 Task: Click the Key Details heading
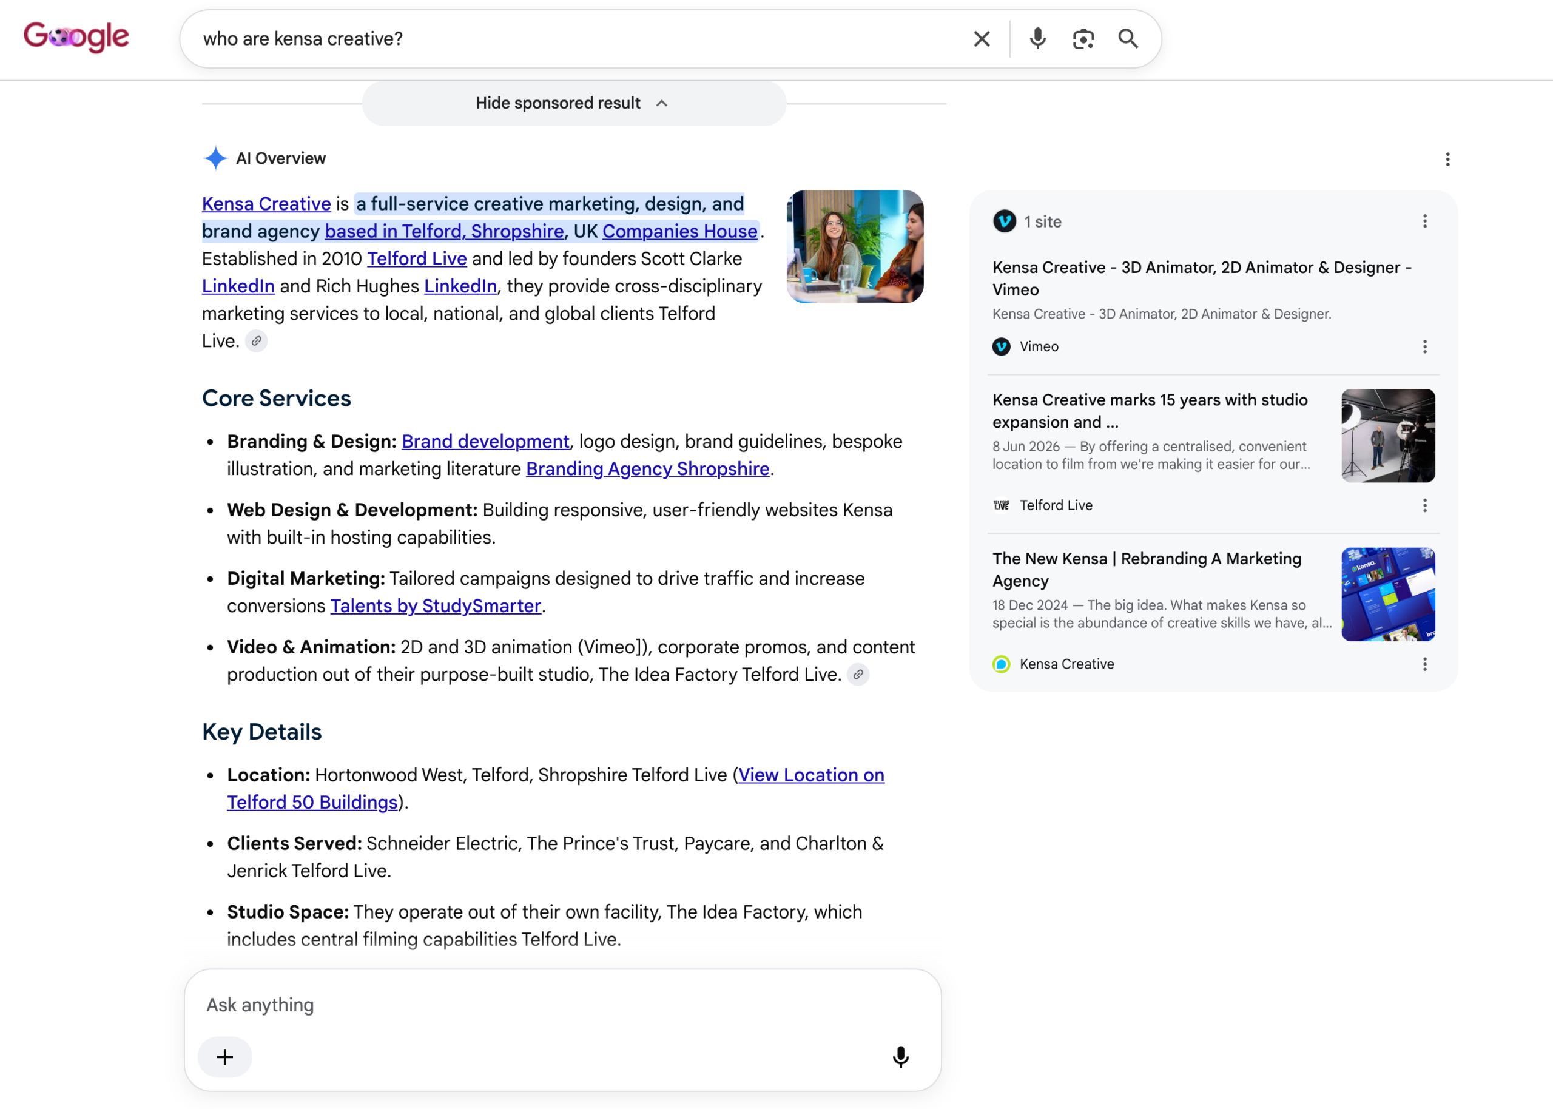click(x=261, y=732)
